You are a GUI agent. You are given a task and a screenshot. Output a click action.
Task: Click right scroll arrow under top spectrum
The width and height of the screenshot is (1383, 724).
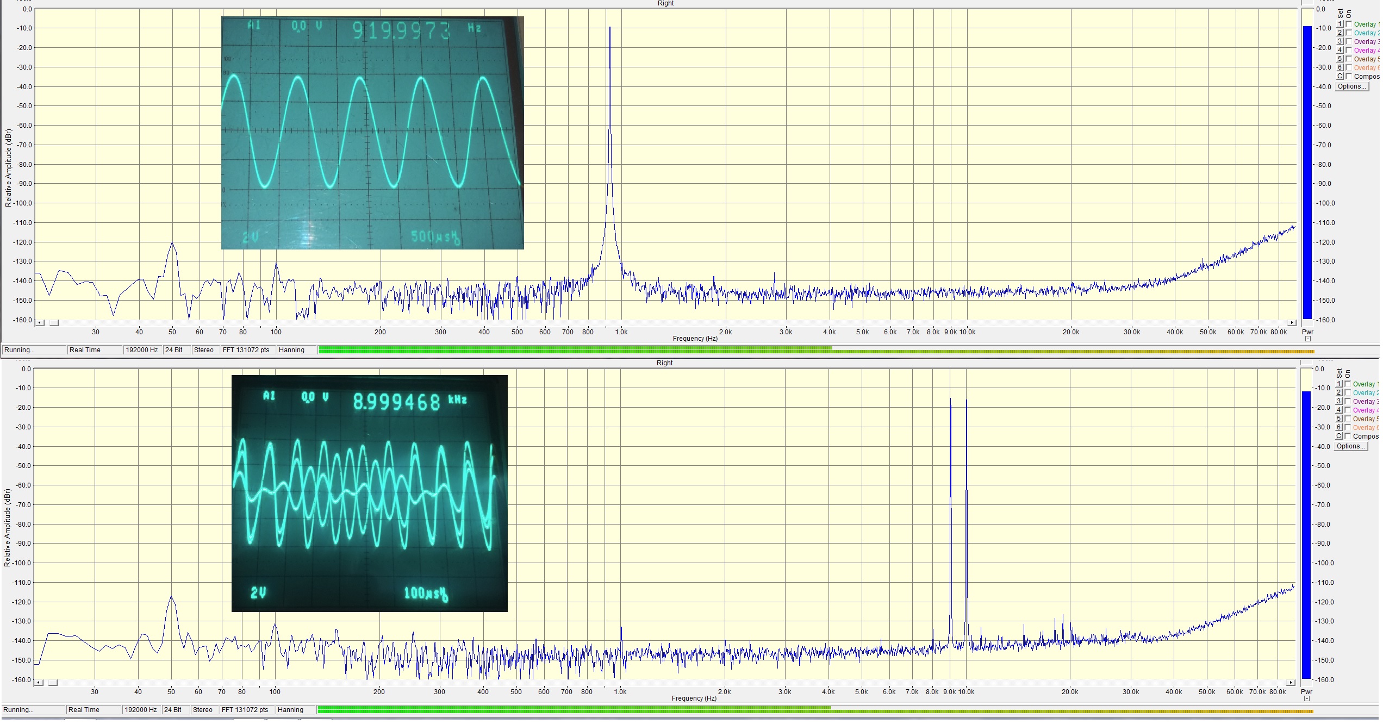(1292, 323)
